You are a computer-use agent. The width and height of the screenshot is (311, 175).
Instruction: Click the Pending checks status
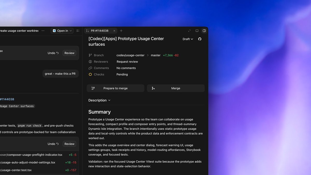click(122, 74)
